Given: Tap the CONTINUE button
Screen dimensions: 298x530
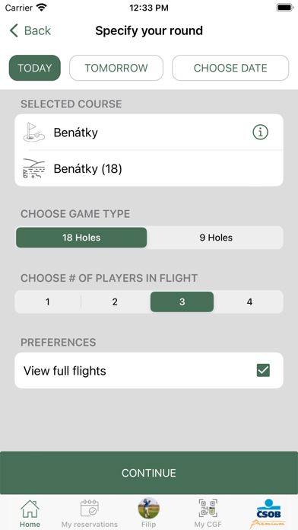Looking at the screenshot, I should [x=149, y=473].
